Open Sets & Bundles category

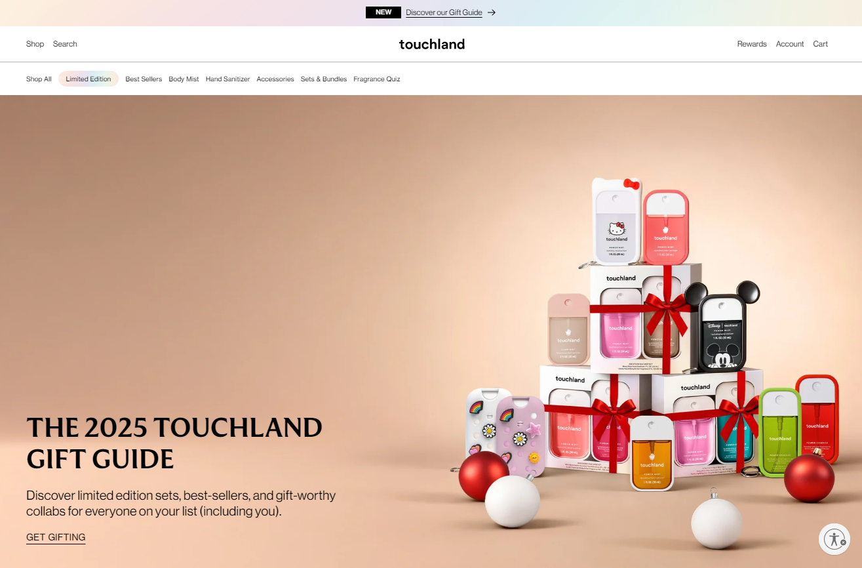tap(324, 79)
